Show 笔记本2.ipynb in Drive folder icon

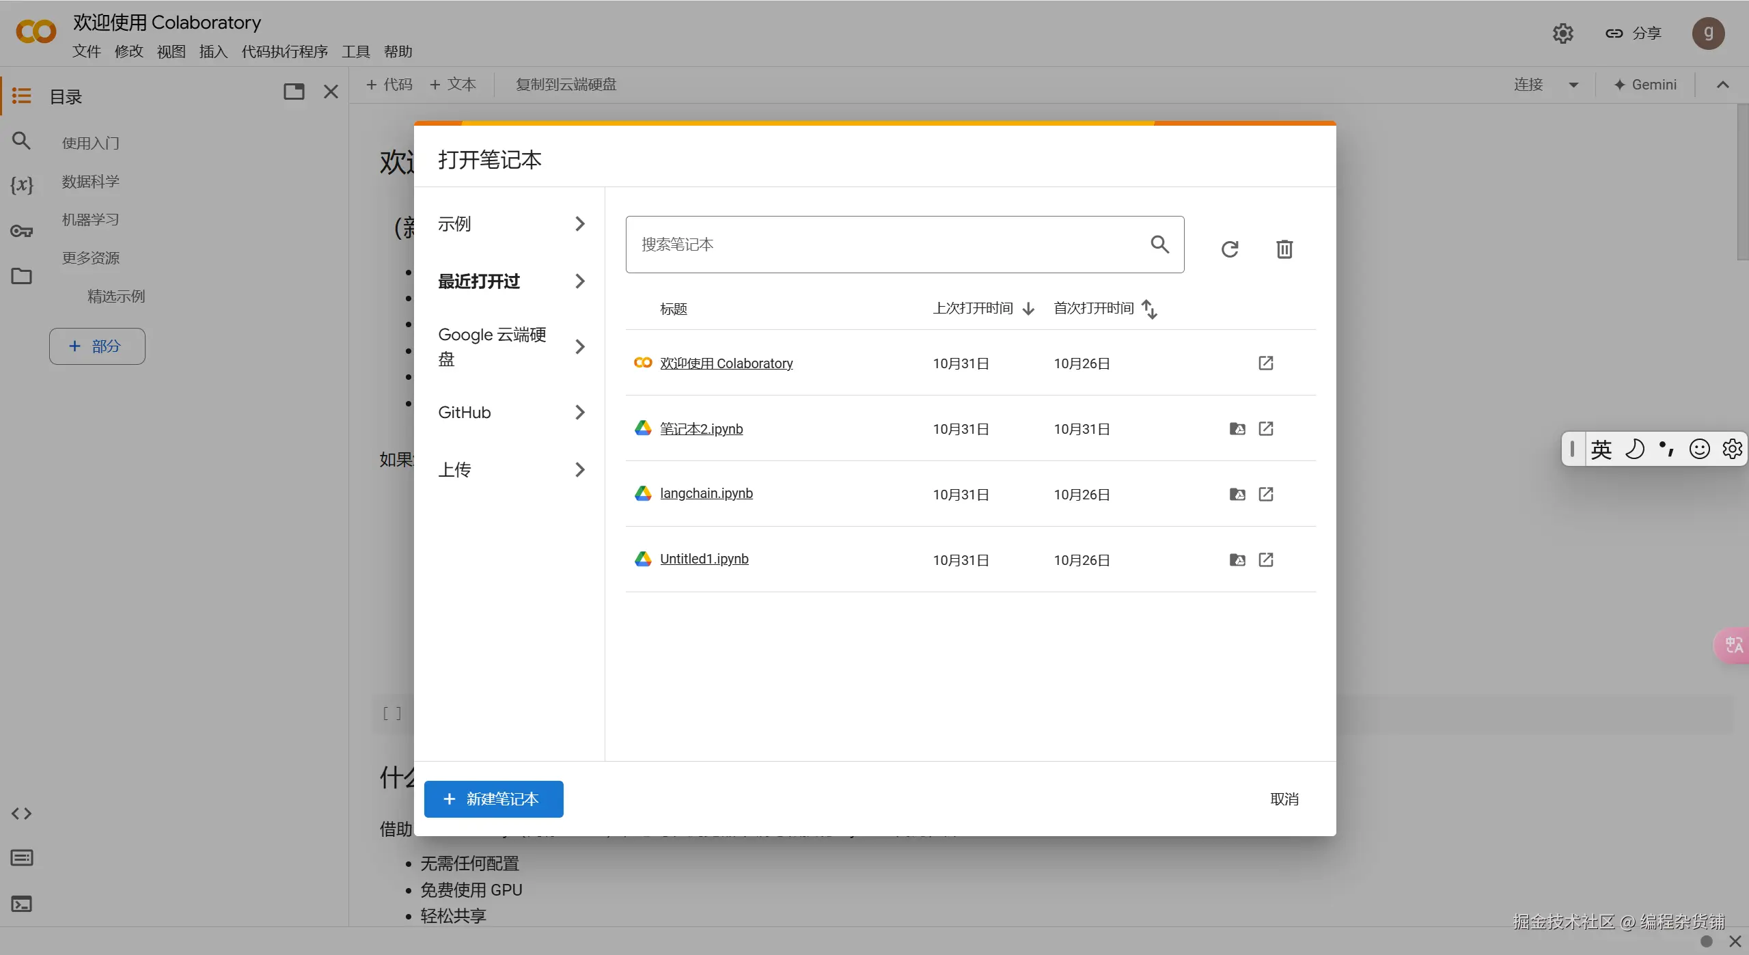coord(1237,429)
